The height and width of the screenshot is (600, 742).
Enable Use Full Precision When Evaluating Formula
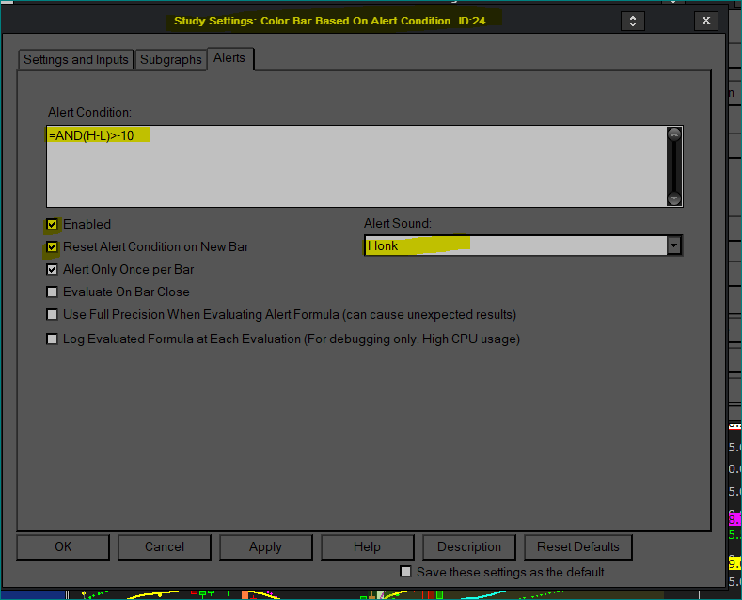(52, 315)
